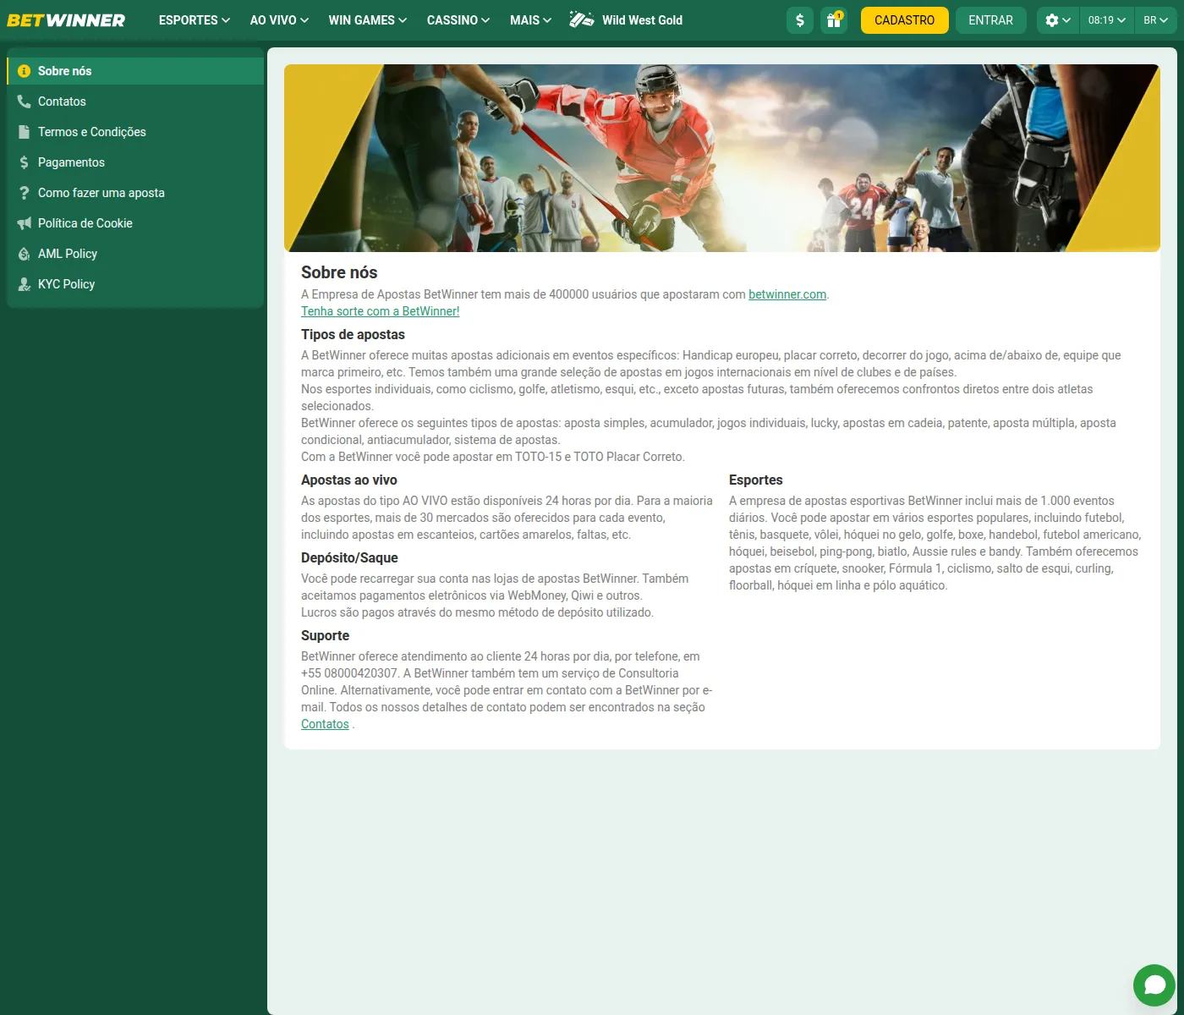Click the Wild West Gold game icon
This screenshot has height=1015, width=1184.
click(582, 19)
